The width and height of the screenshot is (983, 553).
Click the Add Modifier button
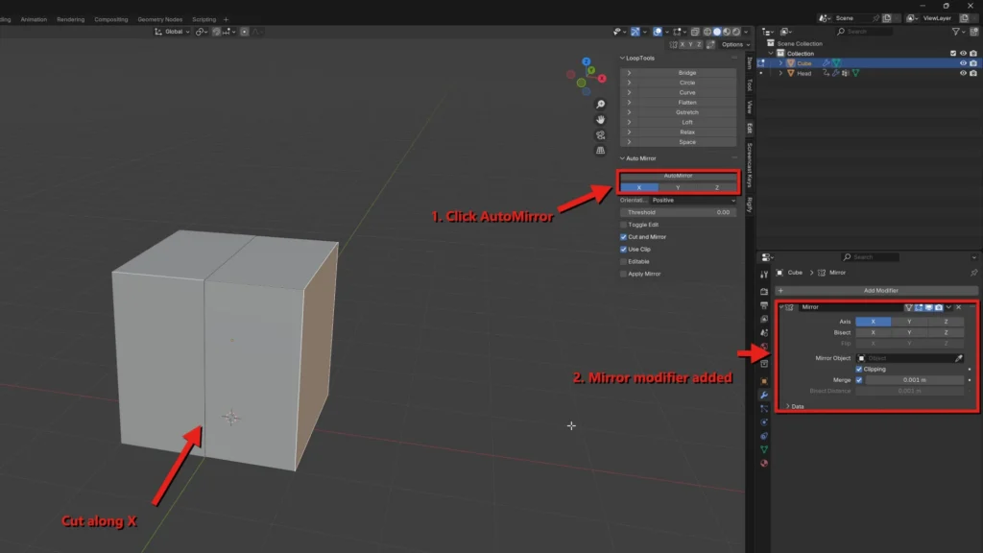876,291
